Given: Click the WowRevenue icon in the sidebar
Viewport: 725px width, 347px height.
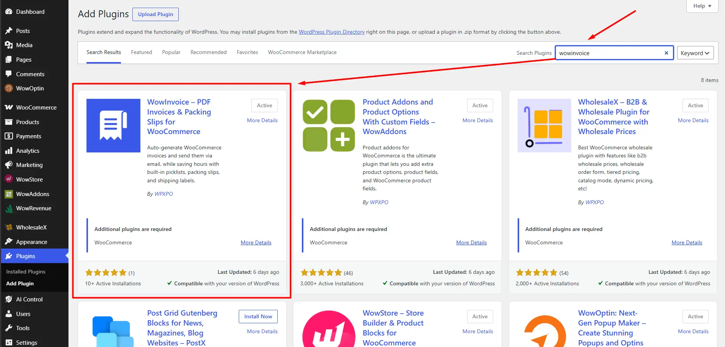Looking at the screenshot, I should tap(9, 208).
